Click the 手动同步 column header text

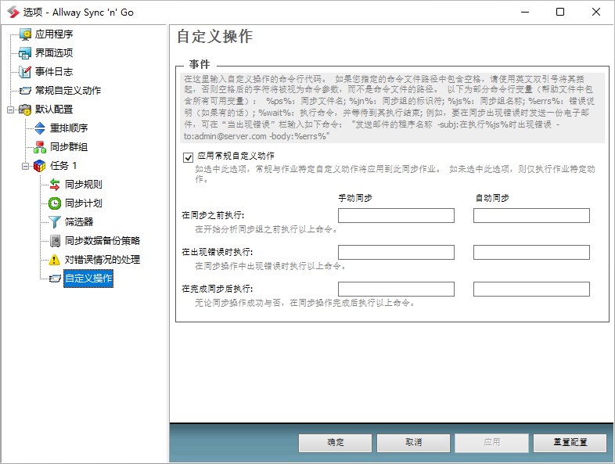(355, 198)
